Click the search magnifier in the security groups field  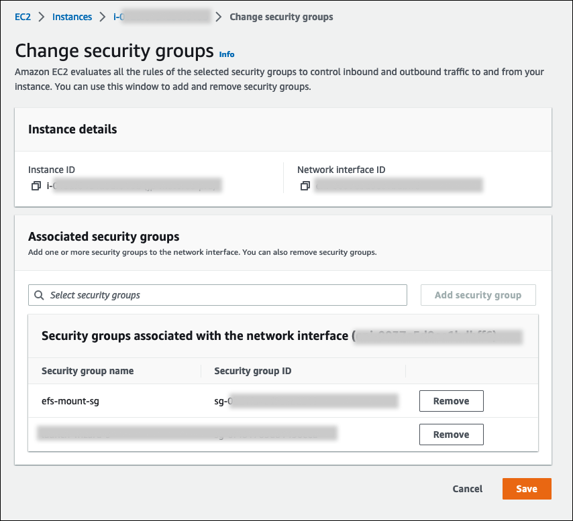40,295
